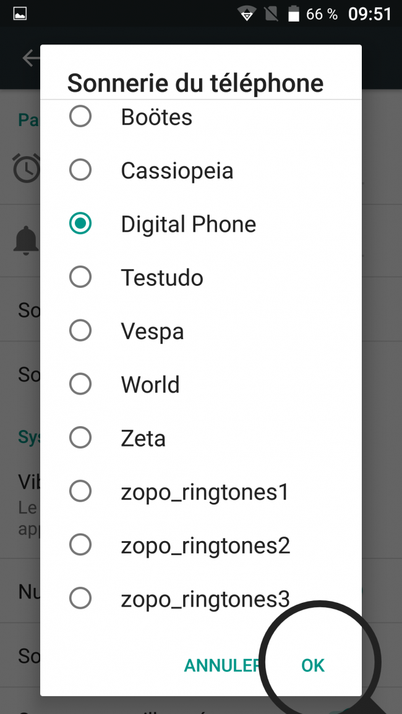Confirm ringtone with OK button
The image size is (402, 714).
click(x=313, y=665)
